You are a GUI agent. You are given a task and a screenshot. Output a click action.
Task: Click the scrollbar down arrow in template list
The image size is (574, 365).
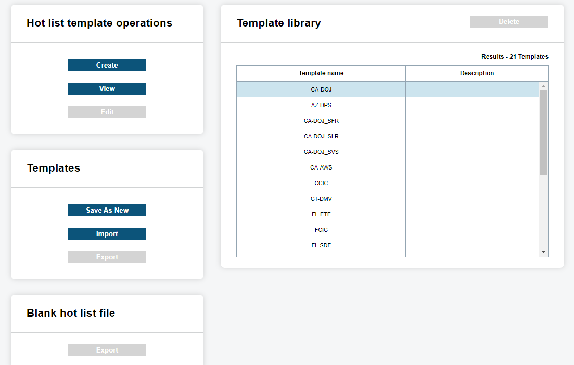click(x=543, y=252)
